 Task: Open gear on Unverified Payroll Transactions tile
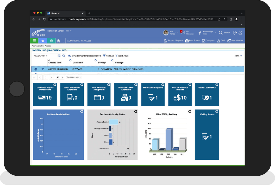(x=55, y=85)
